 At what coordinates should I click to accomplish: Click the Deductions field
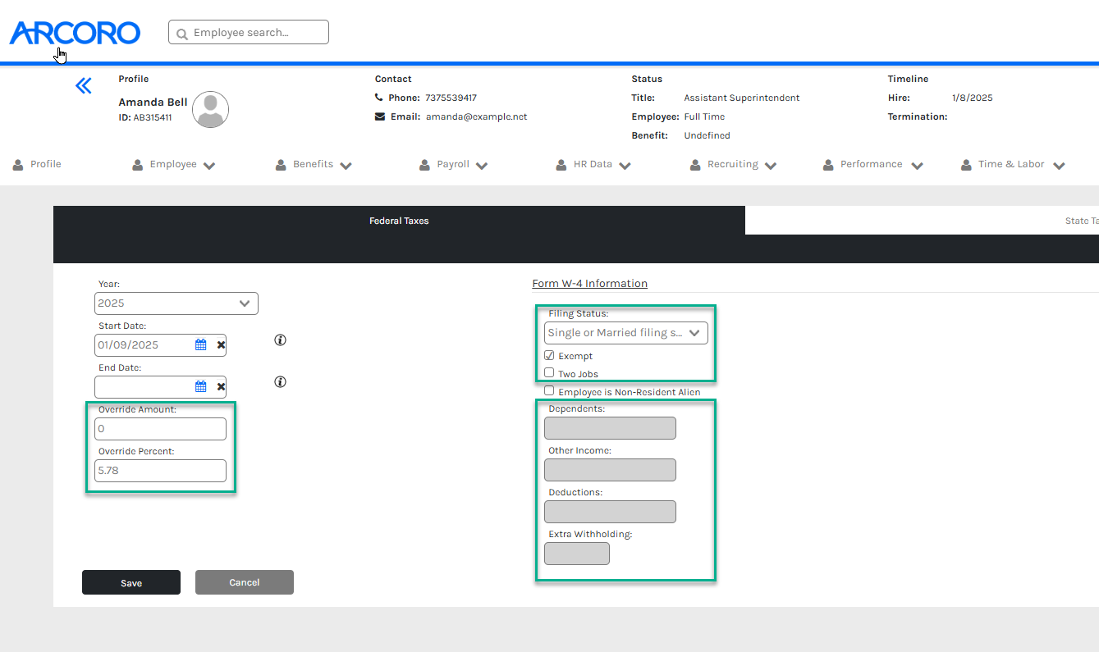[610, 512]
